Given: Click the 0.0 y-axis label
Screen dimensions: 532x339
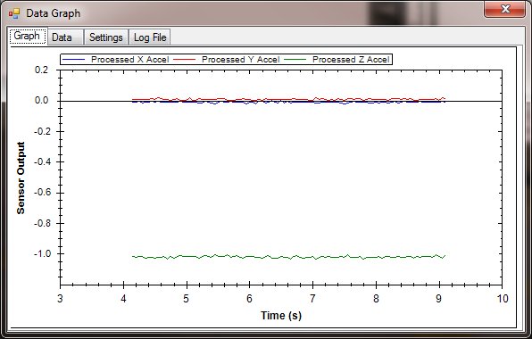Looking at the screenshot, I should coord(41,101).
